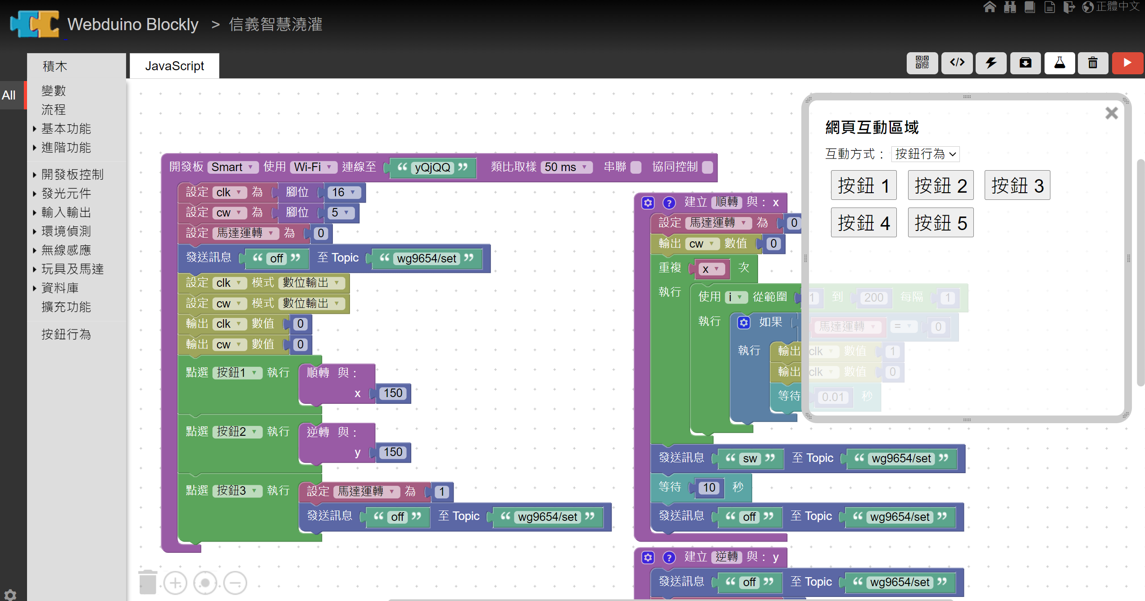The image size is (1145, 601).
Task: Run the program with red play button
Action: [x=1127, y=63]
